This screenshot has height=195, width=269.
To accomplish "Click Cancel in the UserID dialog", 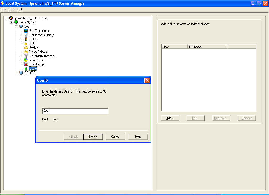I will click(x=116, y=137).
